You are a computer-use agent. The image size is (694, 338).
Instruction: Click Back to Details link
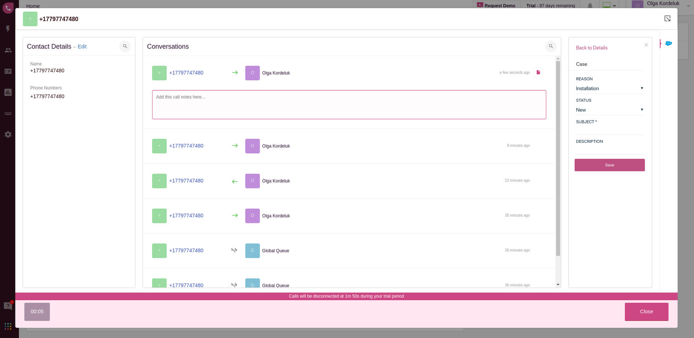click(x=592, y=48)
